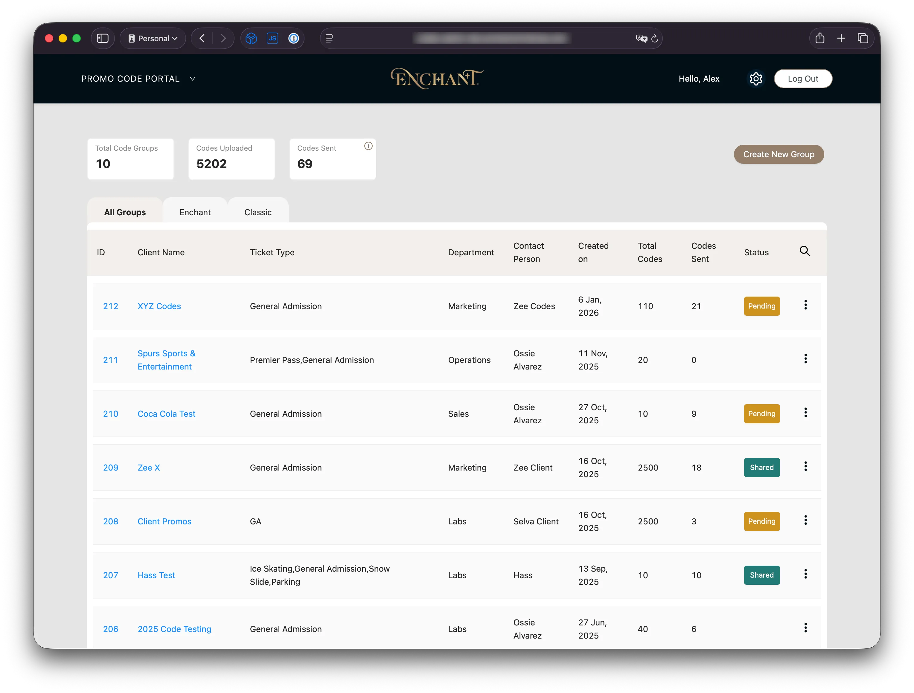Click Shared badge on Zee X row
914x693 pixels.
[x=761, y=468]
